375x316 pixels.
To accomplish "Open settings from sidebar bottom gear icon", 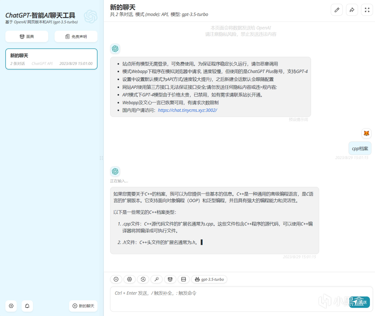I will [x=11, y=306].
